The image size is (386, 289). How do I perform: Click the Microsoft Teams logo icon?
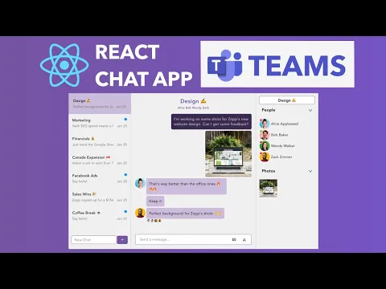[x=225, y=65]
